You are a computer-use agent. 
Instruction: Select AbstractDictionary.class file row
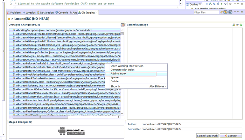coord(57,82)
